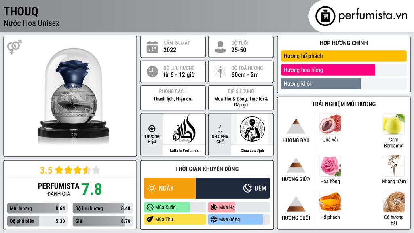
Task: Click the Nước Hoa Unisex subtitle
Action: 32,23
